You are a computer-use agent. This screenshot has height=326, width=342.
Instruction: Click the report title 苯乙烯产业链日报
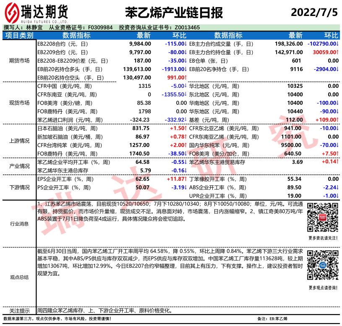click(174, 12)
